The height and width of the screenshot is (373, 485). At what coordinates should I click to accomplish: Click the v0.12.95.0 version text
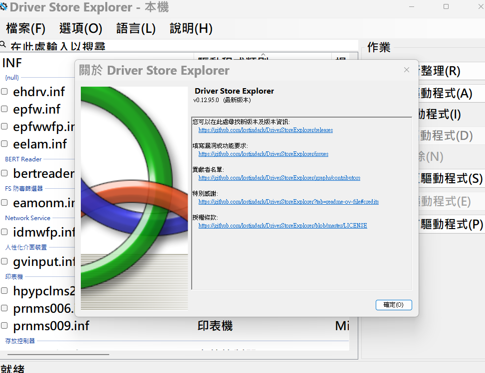tap(206, 100)
